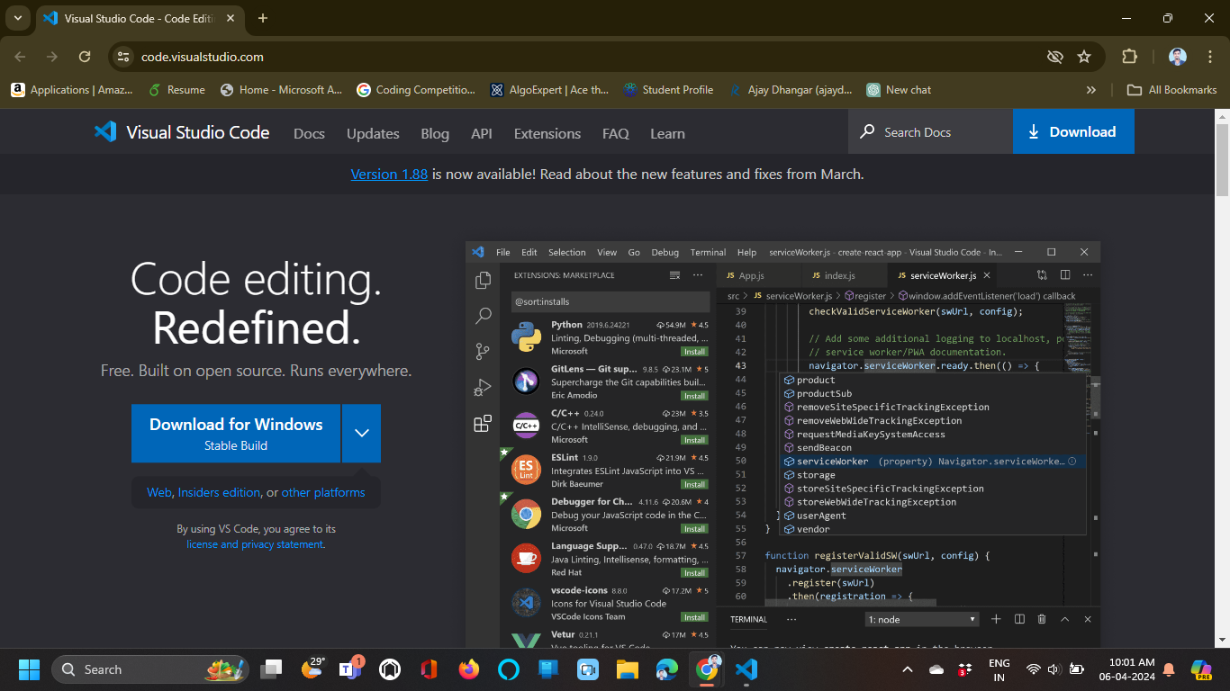Open the Resume bookmark
Screen dimensions: 1230x691
coord(176,90)
